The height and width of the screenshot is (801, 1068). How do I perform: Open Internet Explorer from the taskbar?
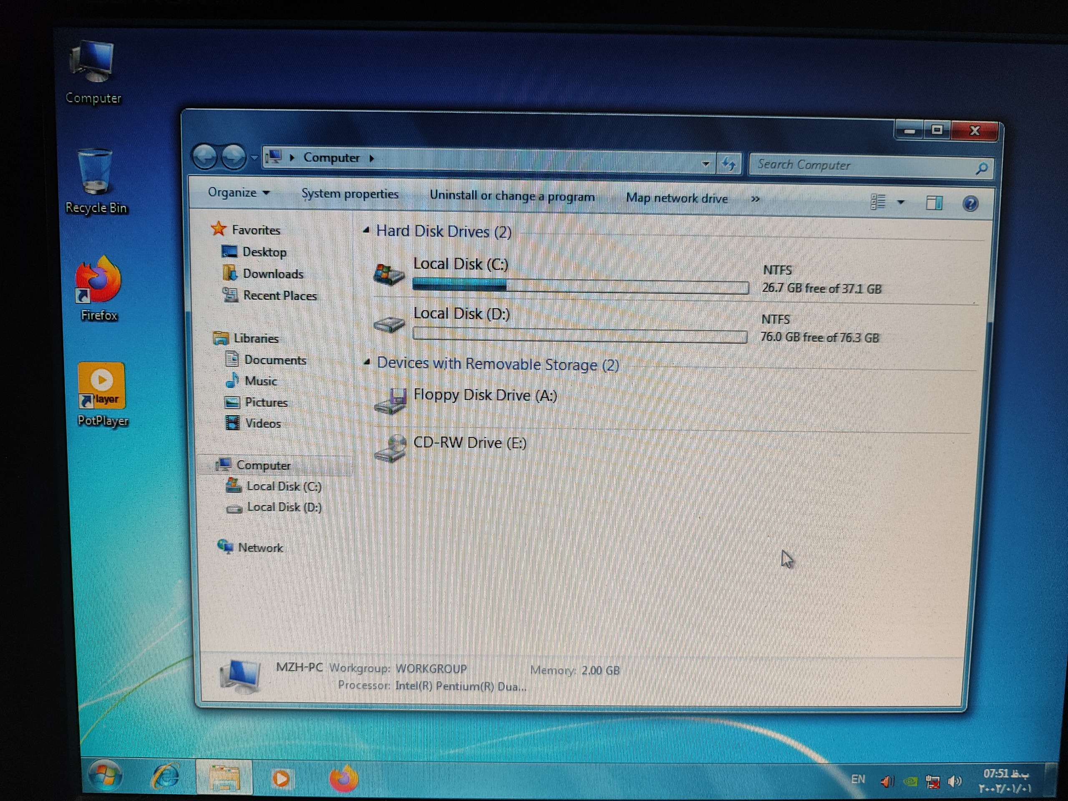point(166,776)
